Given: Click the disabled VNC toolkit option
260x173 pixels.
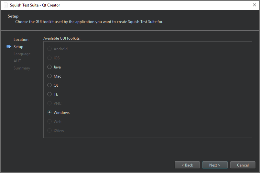Looking at the screenshot, I should pos(49,104).
